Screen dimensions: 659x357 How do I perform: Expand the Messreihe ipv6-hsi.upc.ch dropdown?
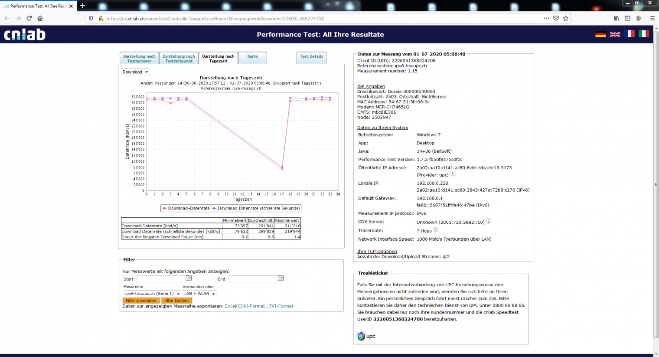[x=152, y=294]
